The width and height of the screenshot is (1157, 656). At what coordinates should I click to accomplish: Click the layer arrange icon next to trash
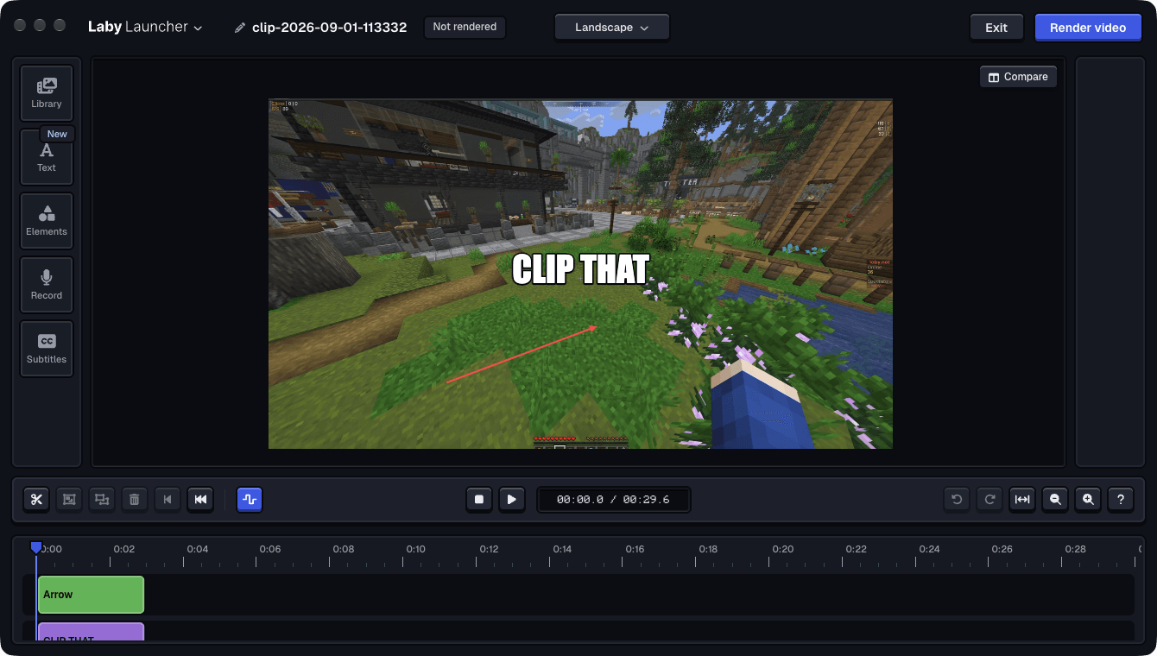pos(102,499)
